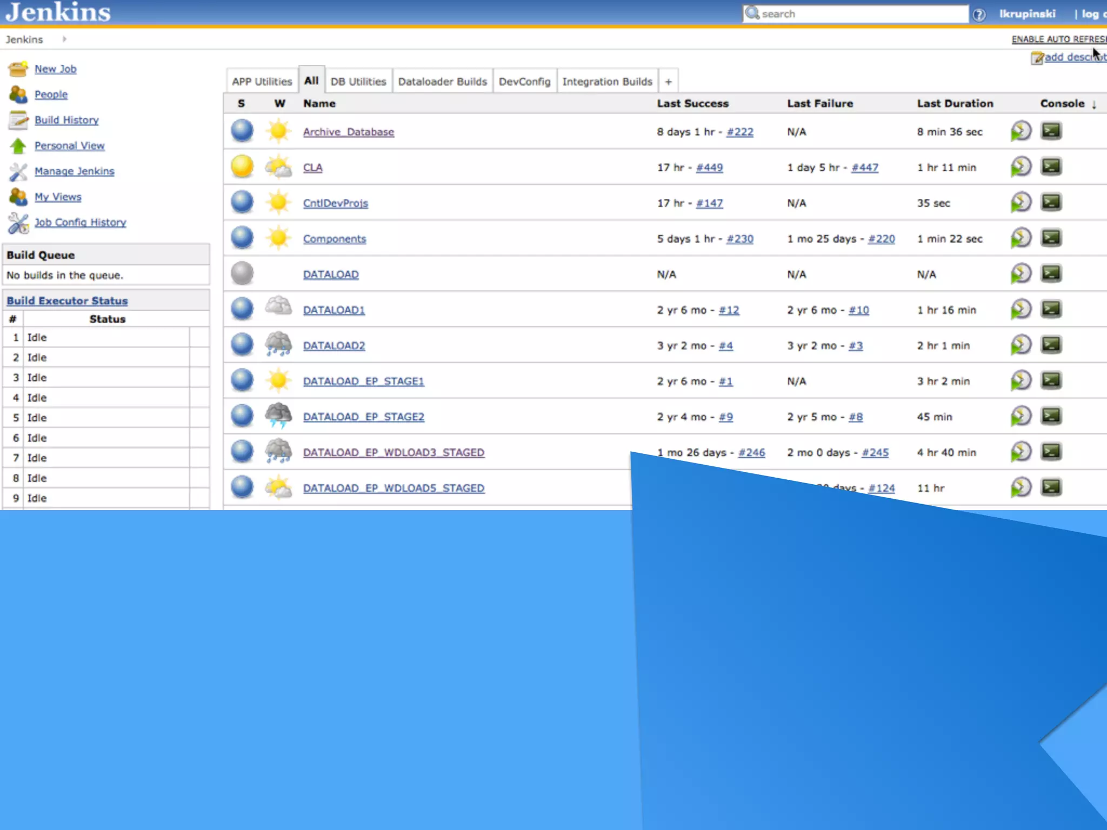
Task: Sort jobs by Last Success column
Action: 692,104
